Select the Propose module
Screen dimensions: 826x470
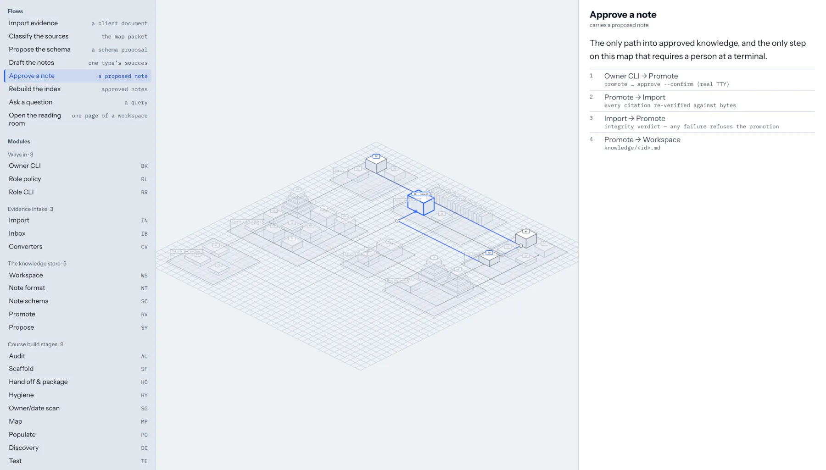(78, 328)
